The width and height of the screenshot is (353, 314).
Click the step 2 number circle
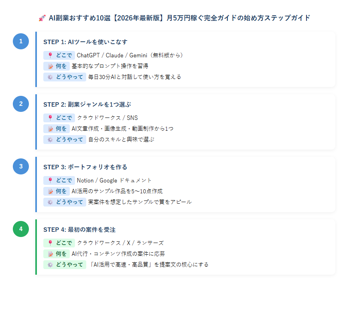(21, 104)
